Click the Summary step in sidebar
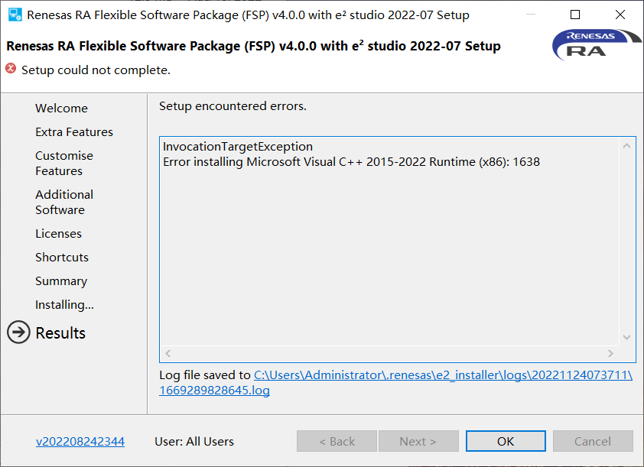Screen dimensions: 644x467 click(61, 281)
